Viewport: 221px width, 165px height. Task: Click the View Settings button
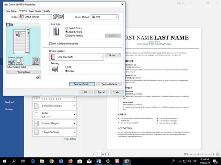tap(24, 72)
